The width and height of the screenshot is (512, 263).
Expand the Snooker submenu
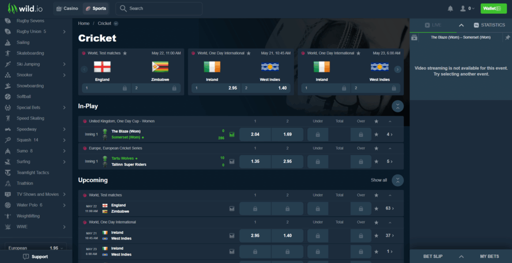(x=64, y=75)
